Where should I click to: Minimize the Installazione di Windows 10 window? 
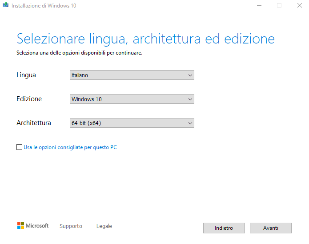(259, 5)
